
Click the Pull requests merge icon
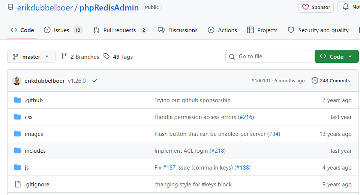click(96, 30)
